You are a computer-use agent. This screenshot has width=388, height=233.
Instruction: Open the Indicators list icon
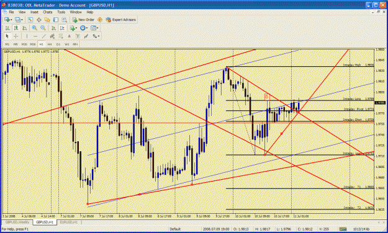click(72, 28)
